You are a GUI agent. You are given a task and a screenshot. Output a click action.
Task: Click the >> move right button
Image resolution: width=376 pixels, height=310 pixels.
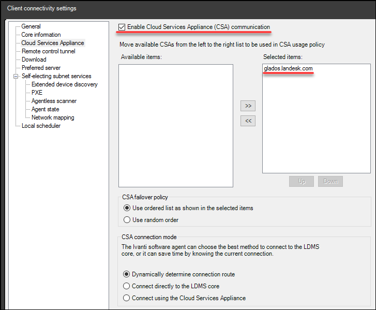tap(248, 106)
